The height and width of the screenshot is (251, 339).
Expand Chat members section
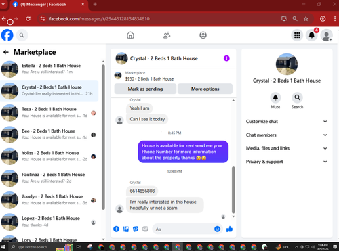coord(287,135)
